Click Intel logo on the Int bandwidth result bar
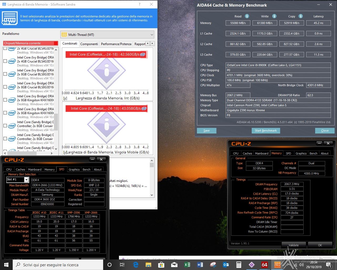The width and height of the screenshot is (337, 270). click(x=142, y=55)
